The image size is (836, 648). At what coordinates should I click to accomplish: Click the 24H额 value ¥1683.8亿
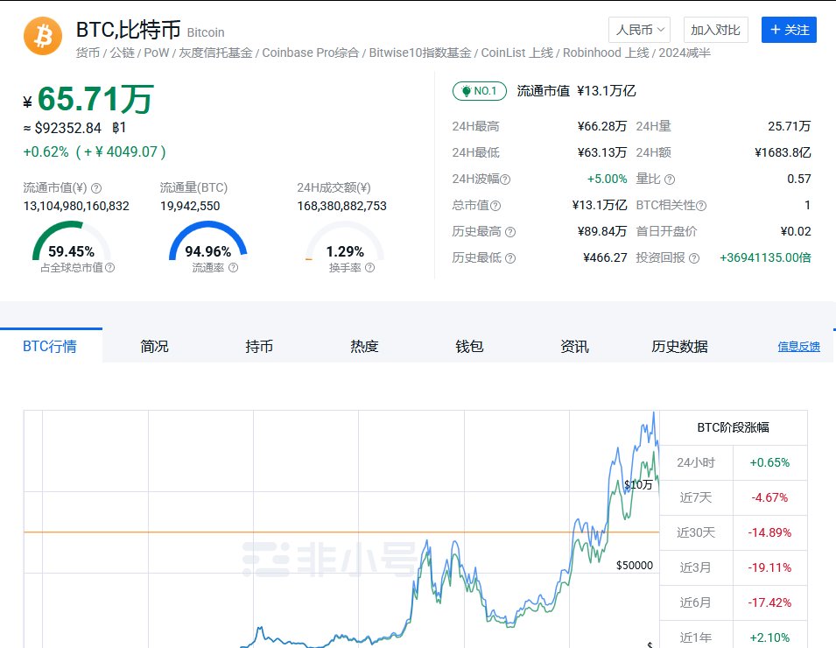(783, 152)
